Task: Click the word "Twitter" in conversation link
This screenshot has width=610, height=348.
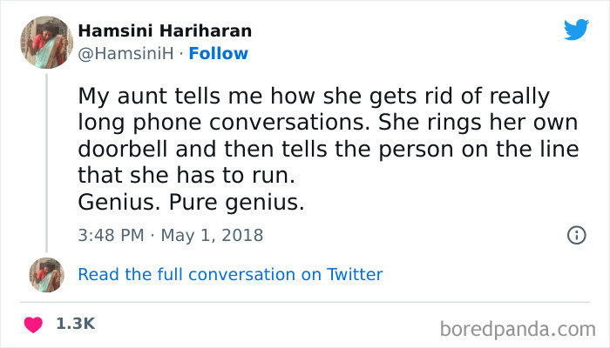Action: (354, 275)
